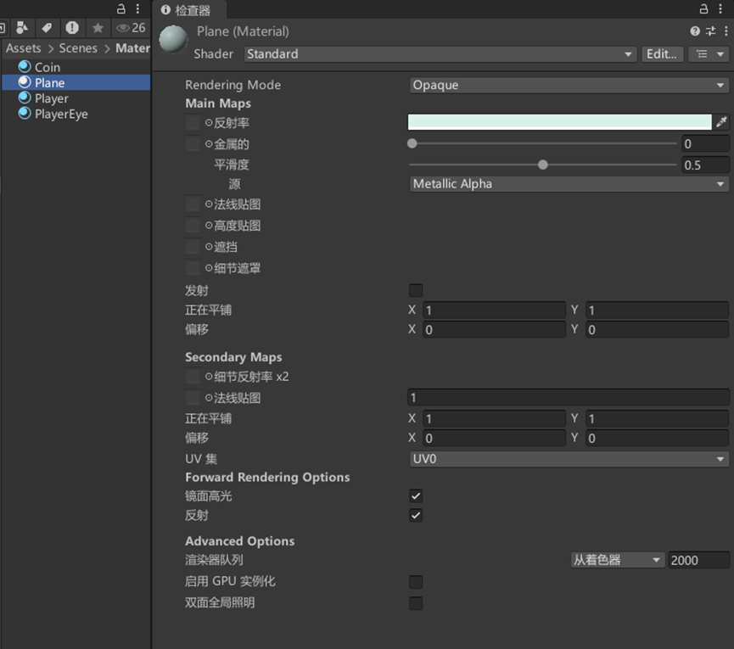Screen dimensions: 734x649
Task: Click the albedo eyedropper color picker
Action: 721,122
